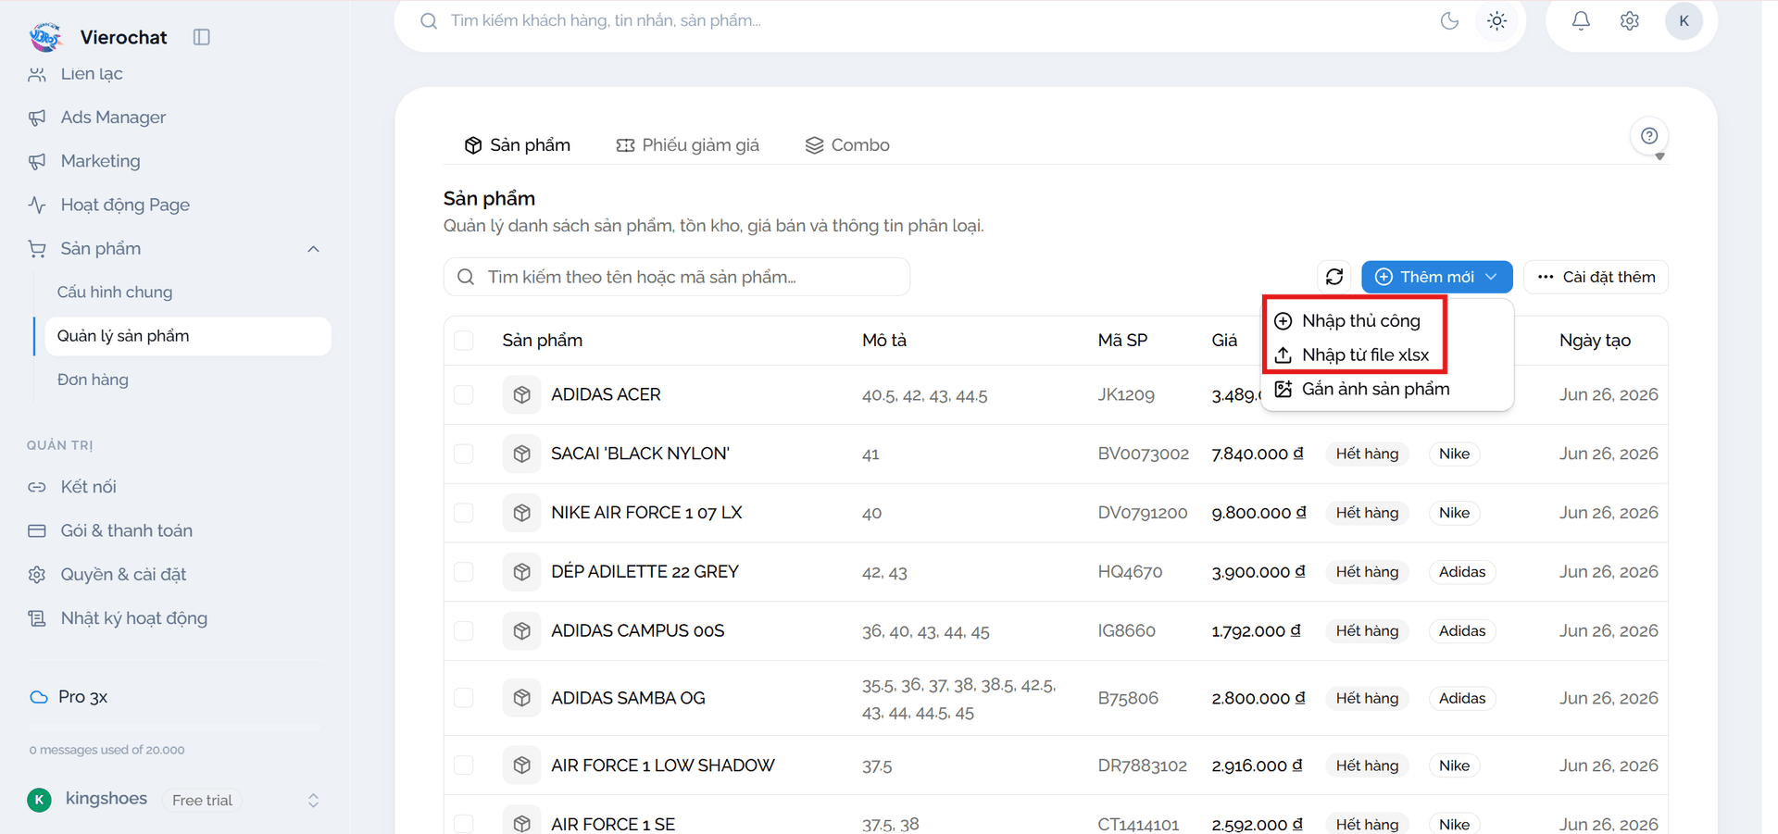The width and height of the screenshot is (1778, 834).
Task: Tick the NIKE AIR FORCE 1 07 LX checkbox
Action: (464, 513)
